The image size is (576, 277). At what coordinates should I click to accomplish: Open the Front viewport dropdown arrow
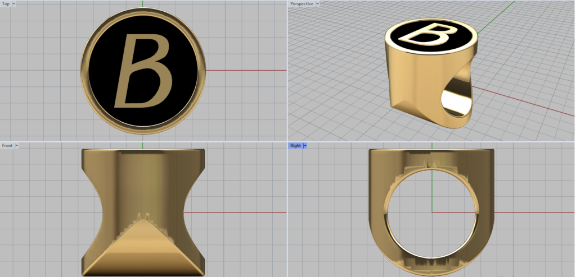click(x=17, y=145)
